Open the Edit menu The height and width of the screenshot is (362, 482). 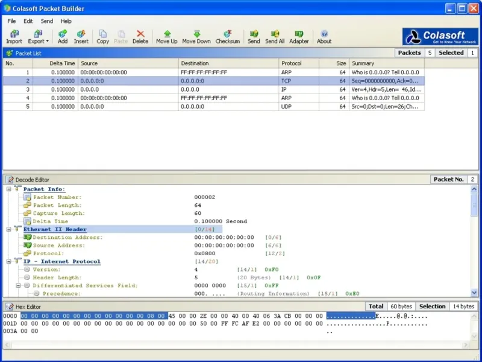28,21
